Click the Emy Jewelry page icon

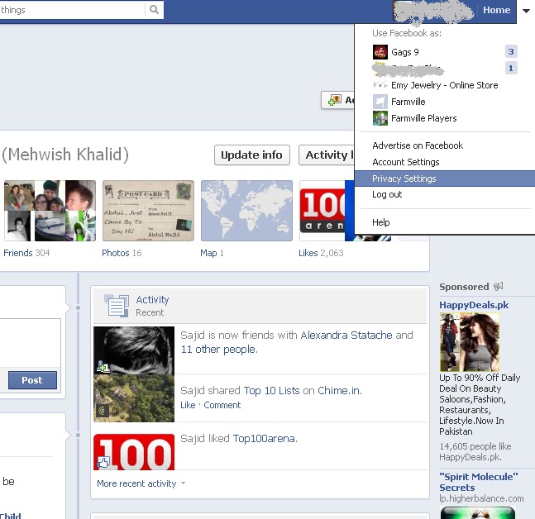380,85
